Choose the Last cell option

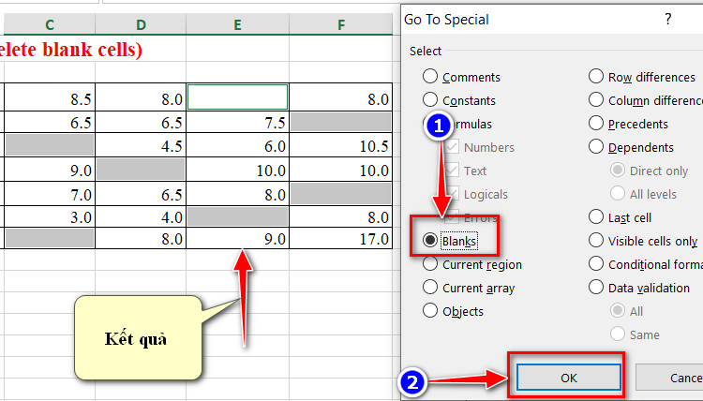click(x=596, y=217)
